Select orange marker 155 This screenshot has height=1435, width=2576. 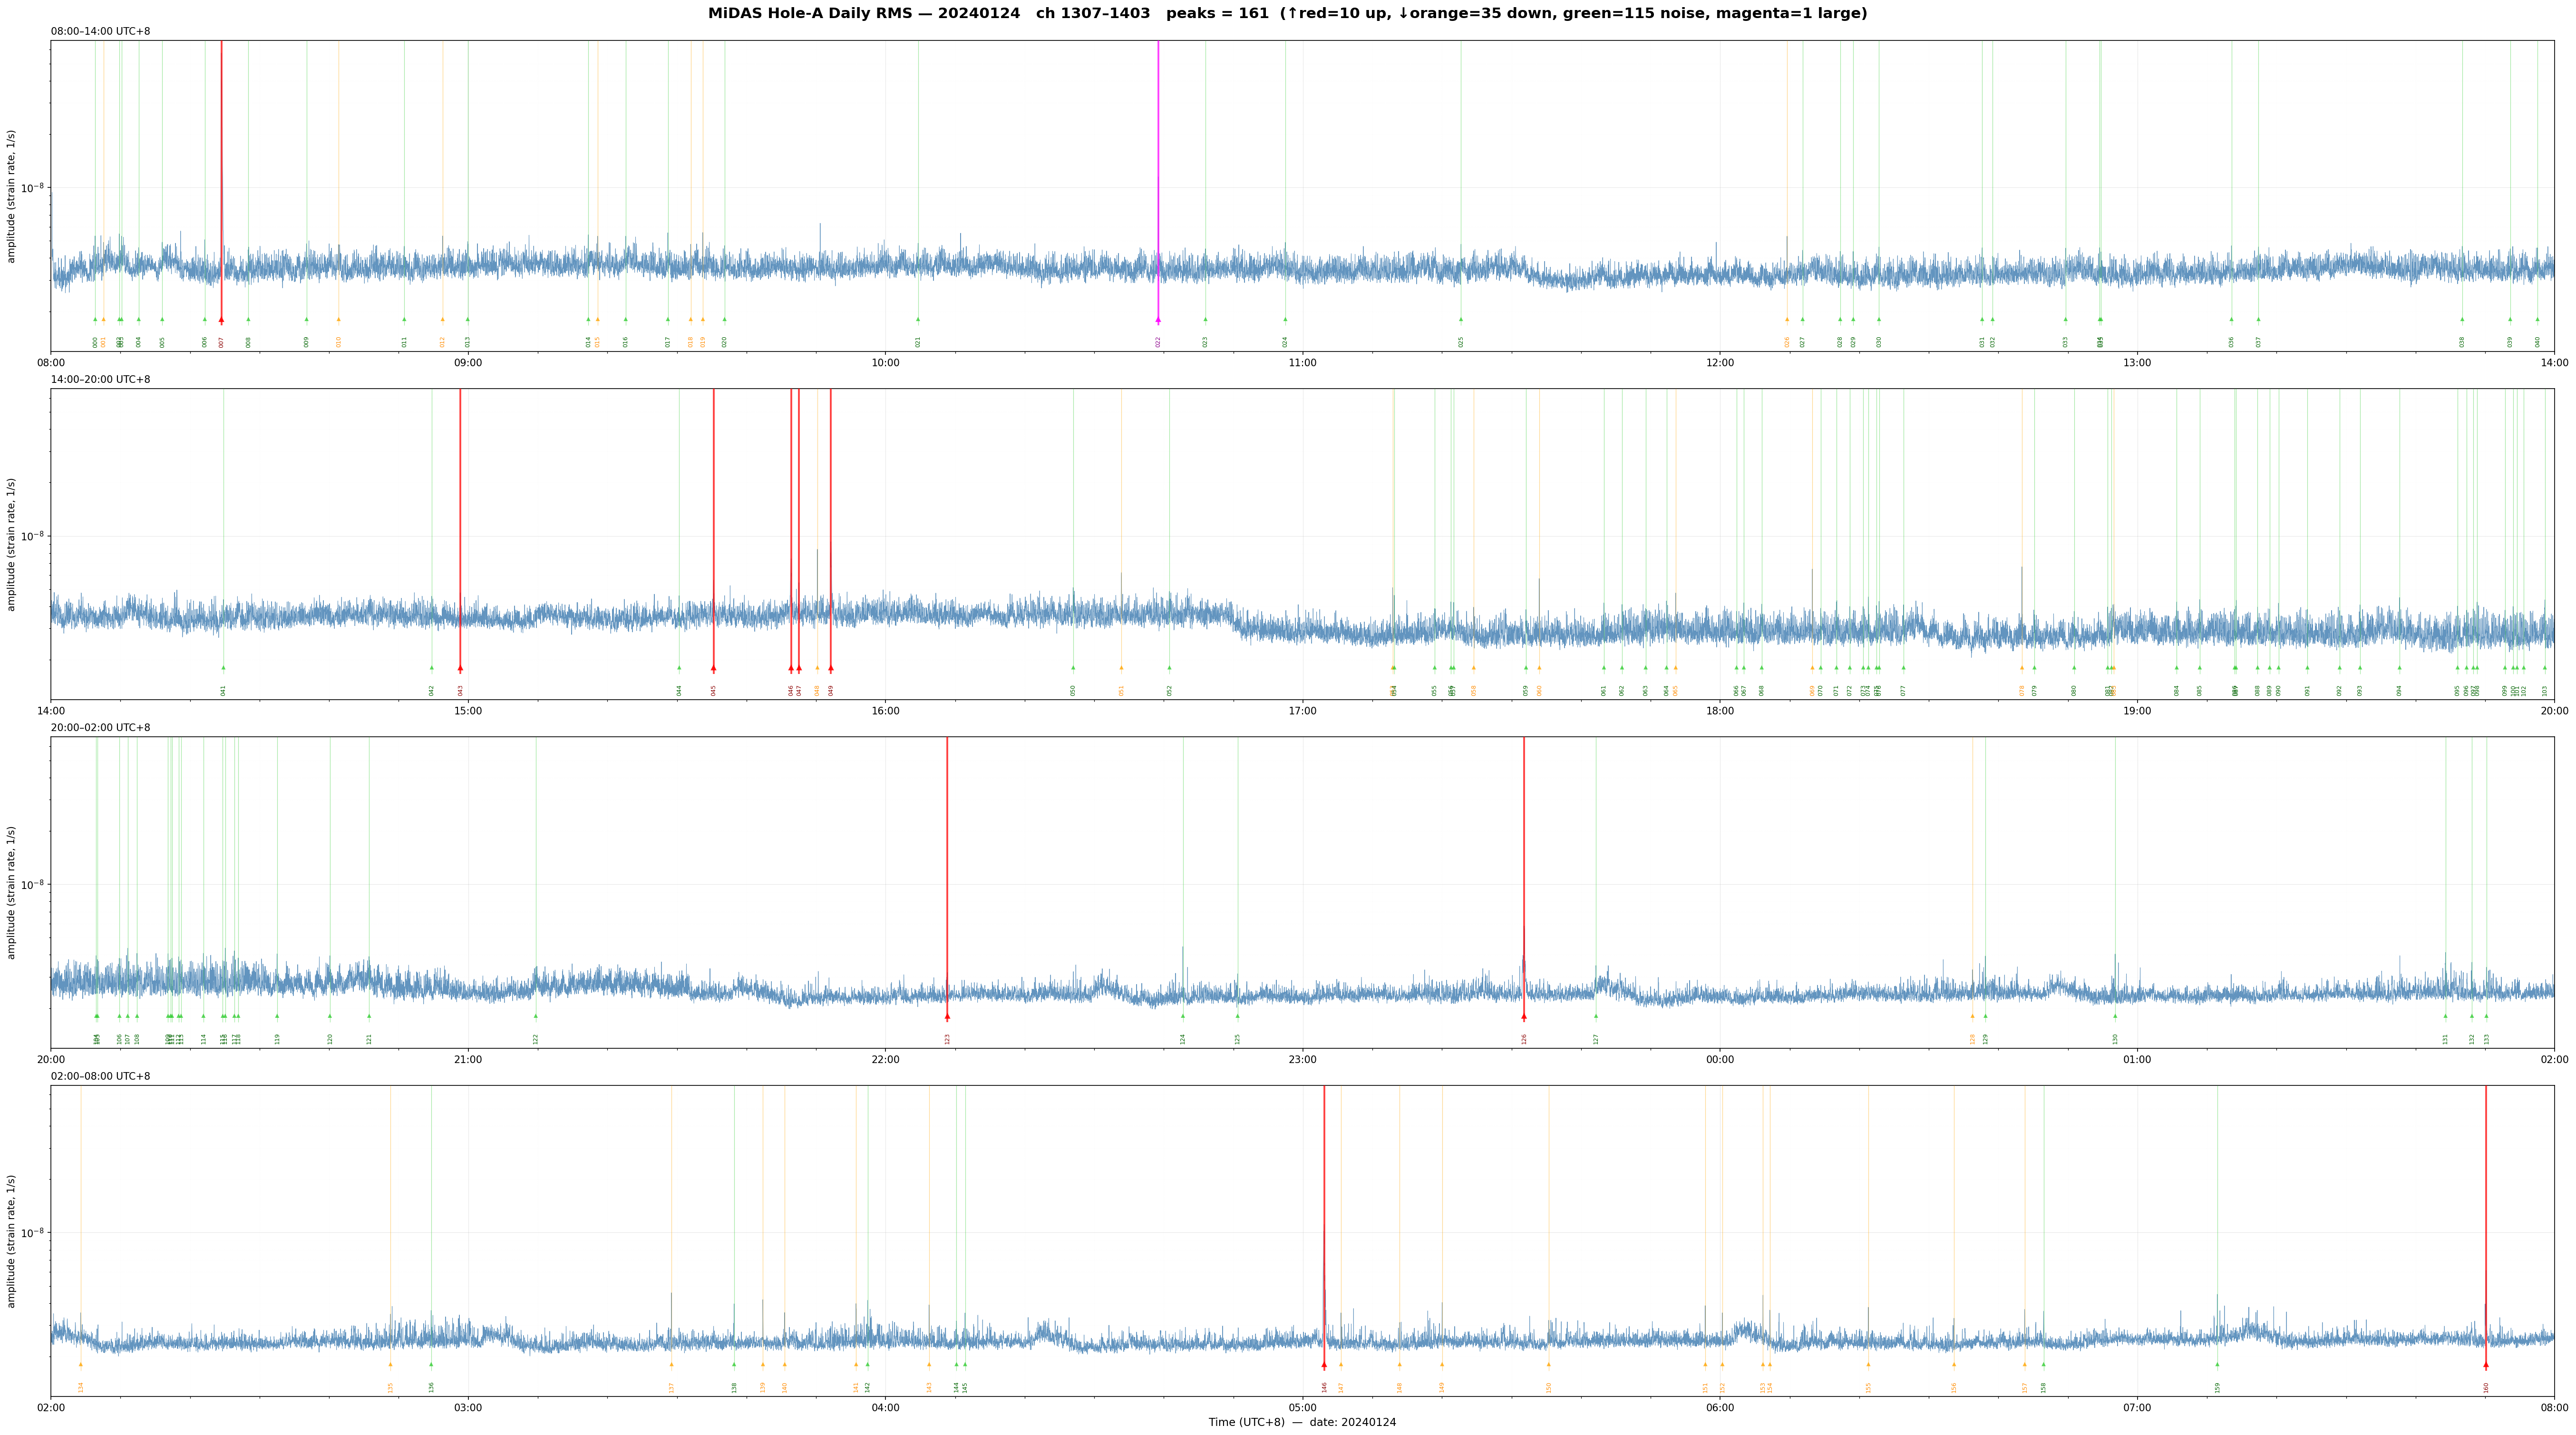[x=1867, y=1365]
